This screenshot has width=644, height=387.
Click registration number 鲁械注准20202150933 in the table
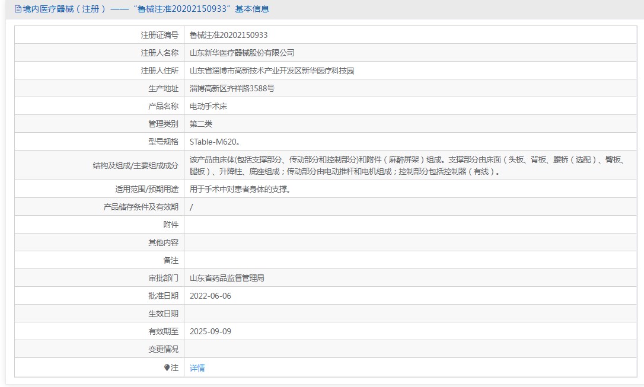pos(228,35)
